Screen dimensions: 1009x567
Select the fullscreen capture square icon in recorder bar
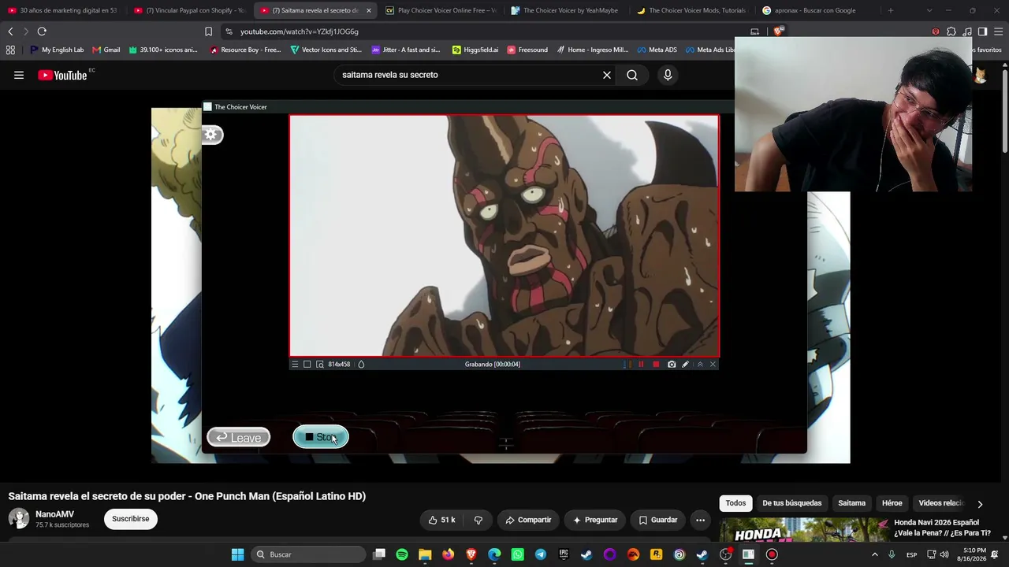tap(307, 365)
